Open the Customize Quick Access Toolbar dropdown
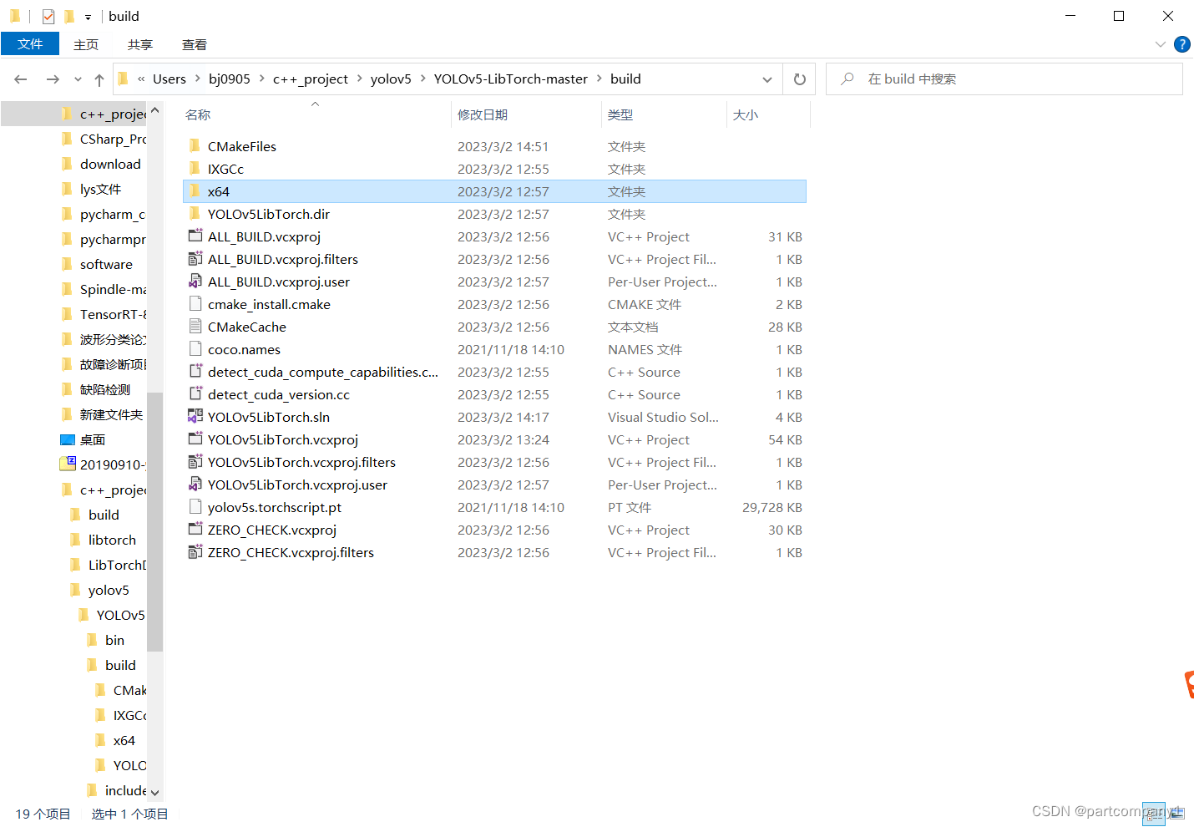This screenshot has width=1194, height=827. click(x=88, y=17)
